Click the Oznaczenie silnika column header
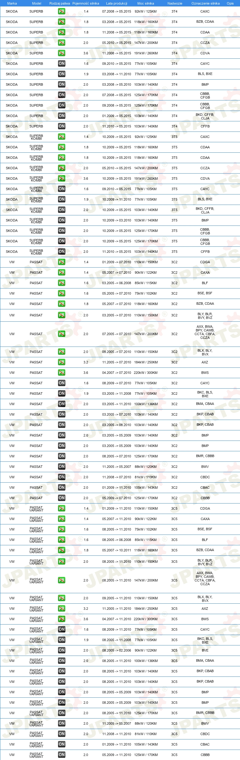This screenshot has height=760, width=240. point(206,3)
